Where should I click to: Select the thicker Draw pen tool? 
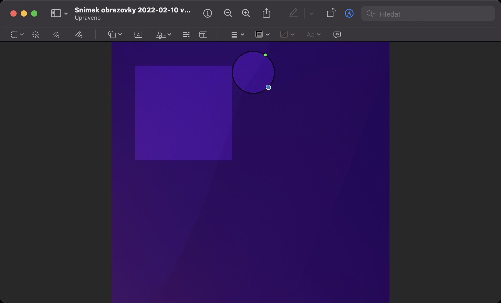click(x=79, y=34)
